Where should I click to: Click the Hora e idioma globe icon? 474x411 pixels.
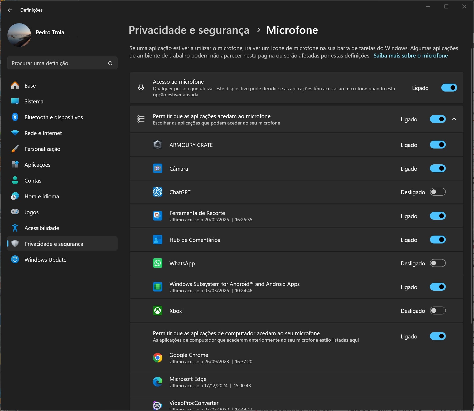(x=15, y=196)
